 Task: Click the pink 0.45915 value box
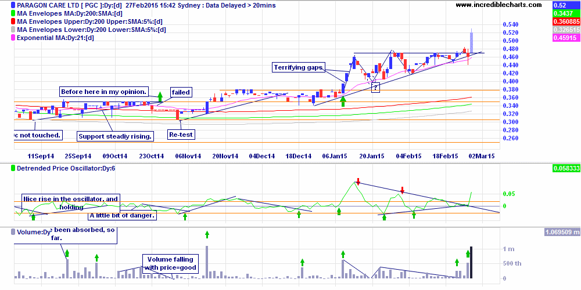coord(566,38)
